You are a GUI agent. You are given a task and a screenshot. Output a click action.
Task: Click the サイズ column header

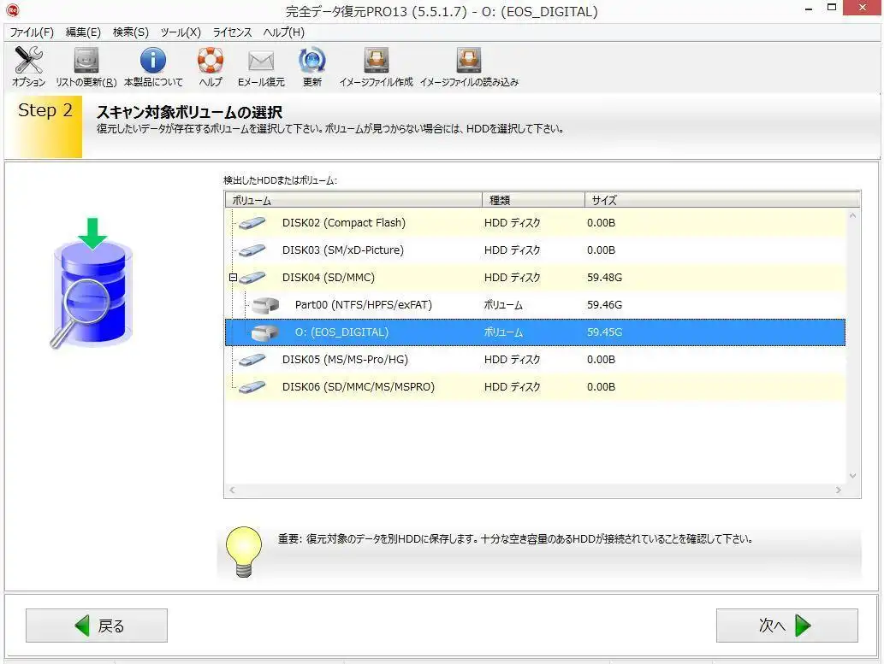tap(602, 201)
